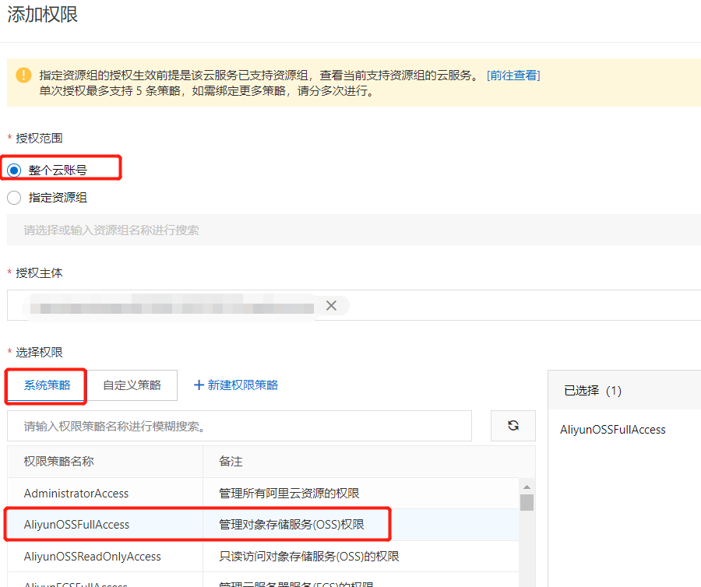701x587 pixels.
Task: Switch to the 自定义策略 tab
Action: coord(132,385)
